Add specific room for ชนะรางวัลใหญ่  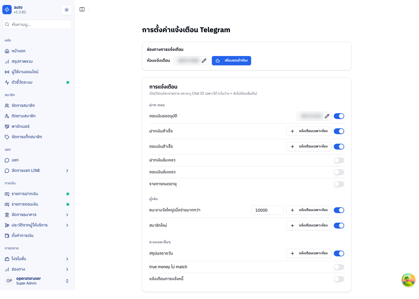tap(309, 210)
